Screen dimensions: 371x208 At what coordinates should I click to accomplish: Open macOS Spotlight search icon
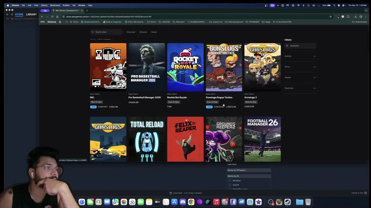click(334, 5)
